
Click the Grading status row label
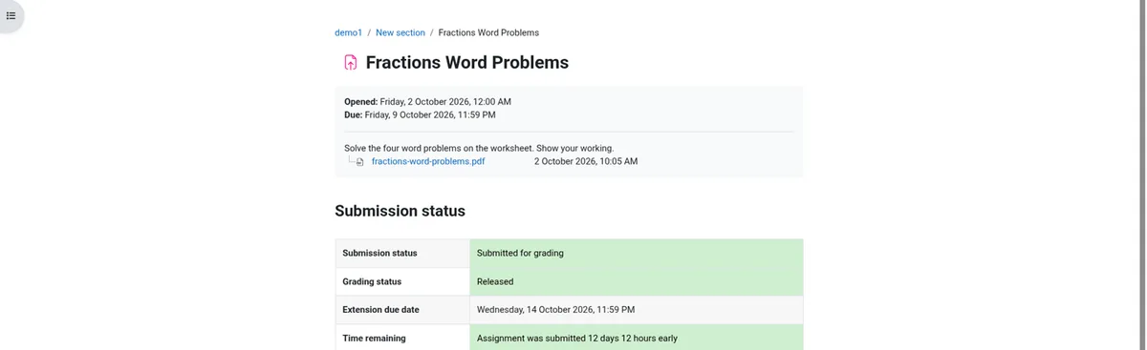coord(372,281)
